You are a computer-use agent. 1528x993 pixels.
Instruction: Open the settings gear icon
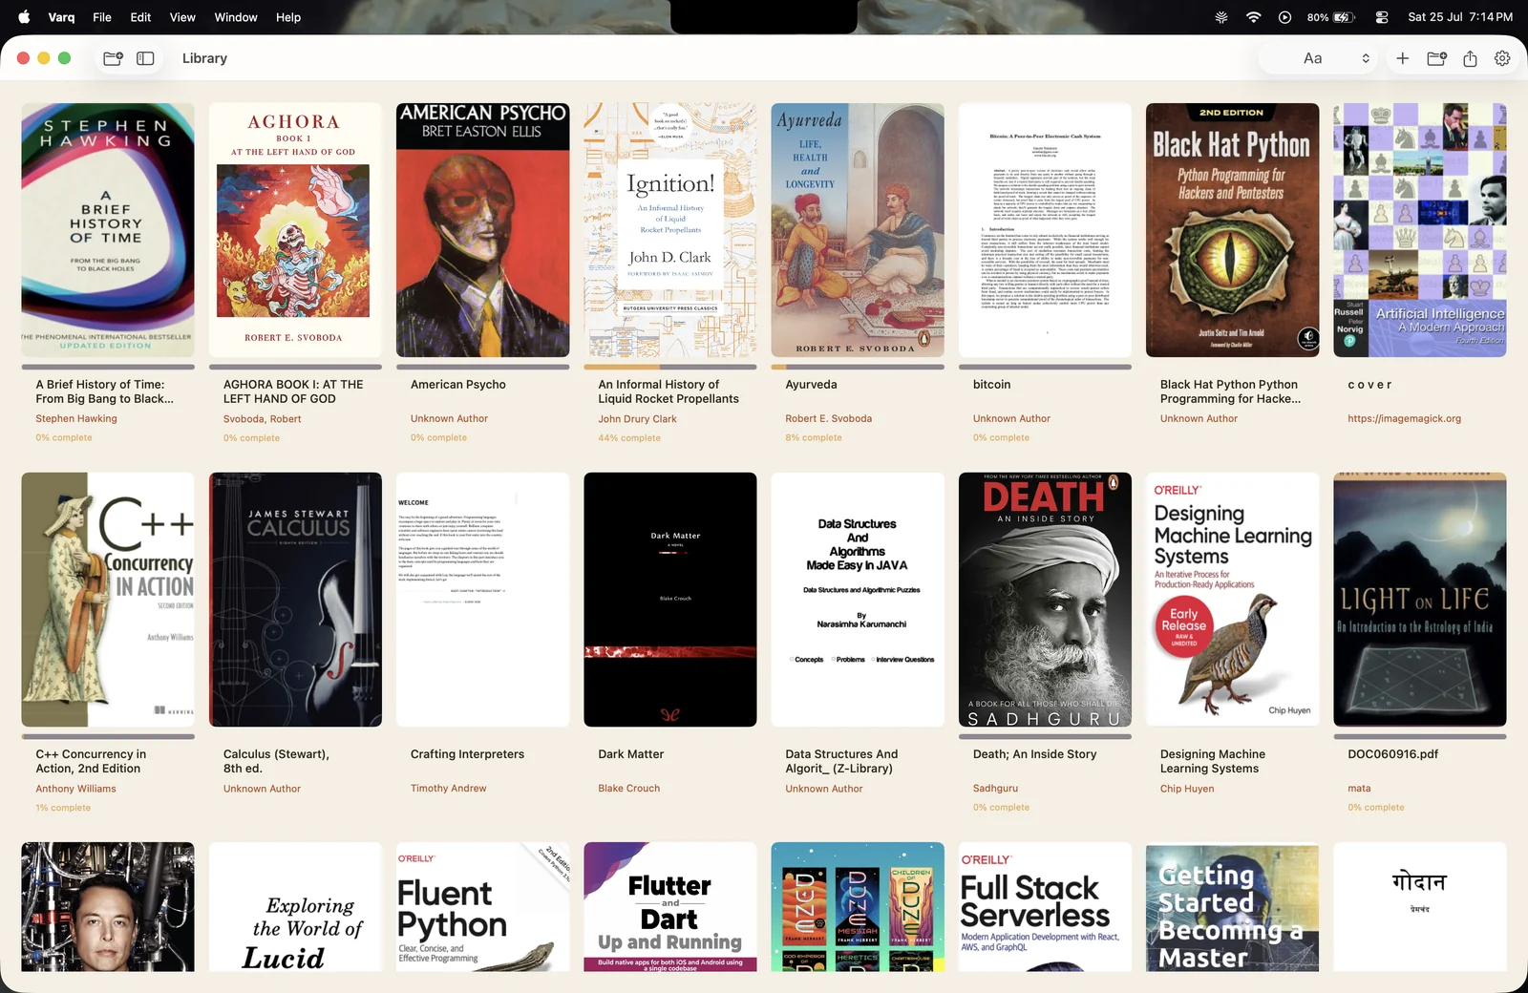(1502, 58)
